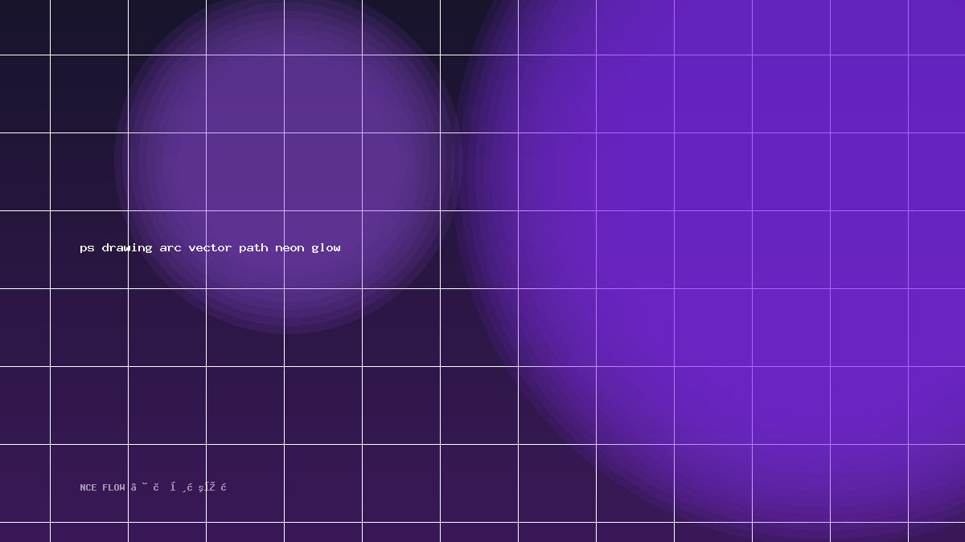Click the word 'NCE' in the footer
This screenshot has height=542, width=965.
tap(88, 487)
